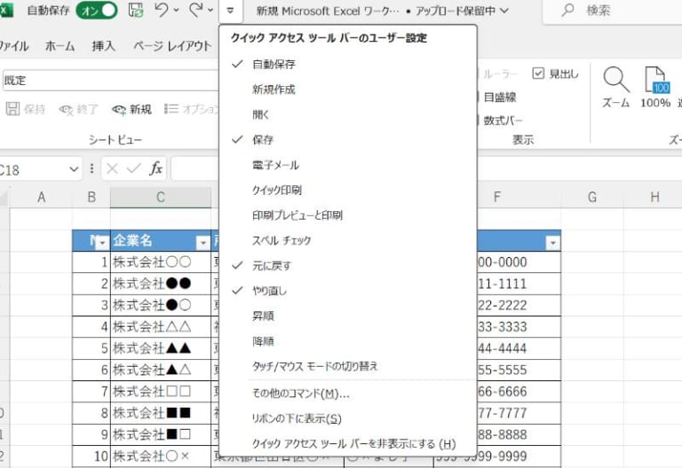
Task: Click the phone cell ending 66-6666
Action: pyautogui.click(x=519, y=392)
